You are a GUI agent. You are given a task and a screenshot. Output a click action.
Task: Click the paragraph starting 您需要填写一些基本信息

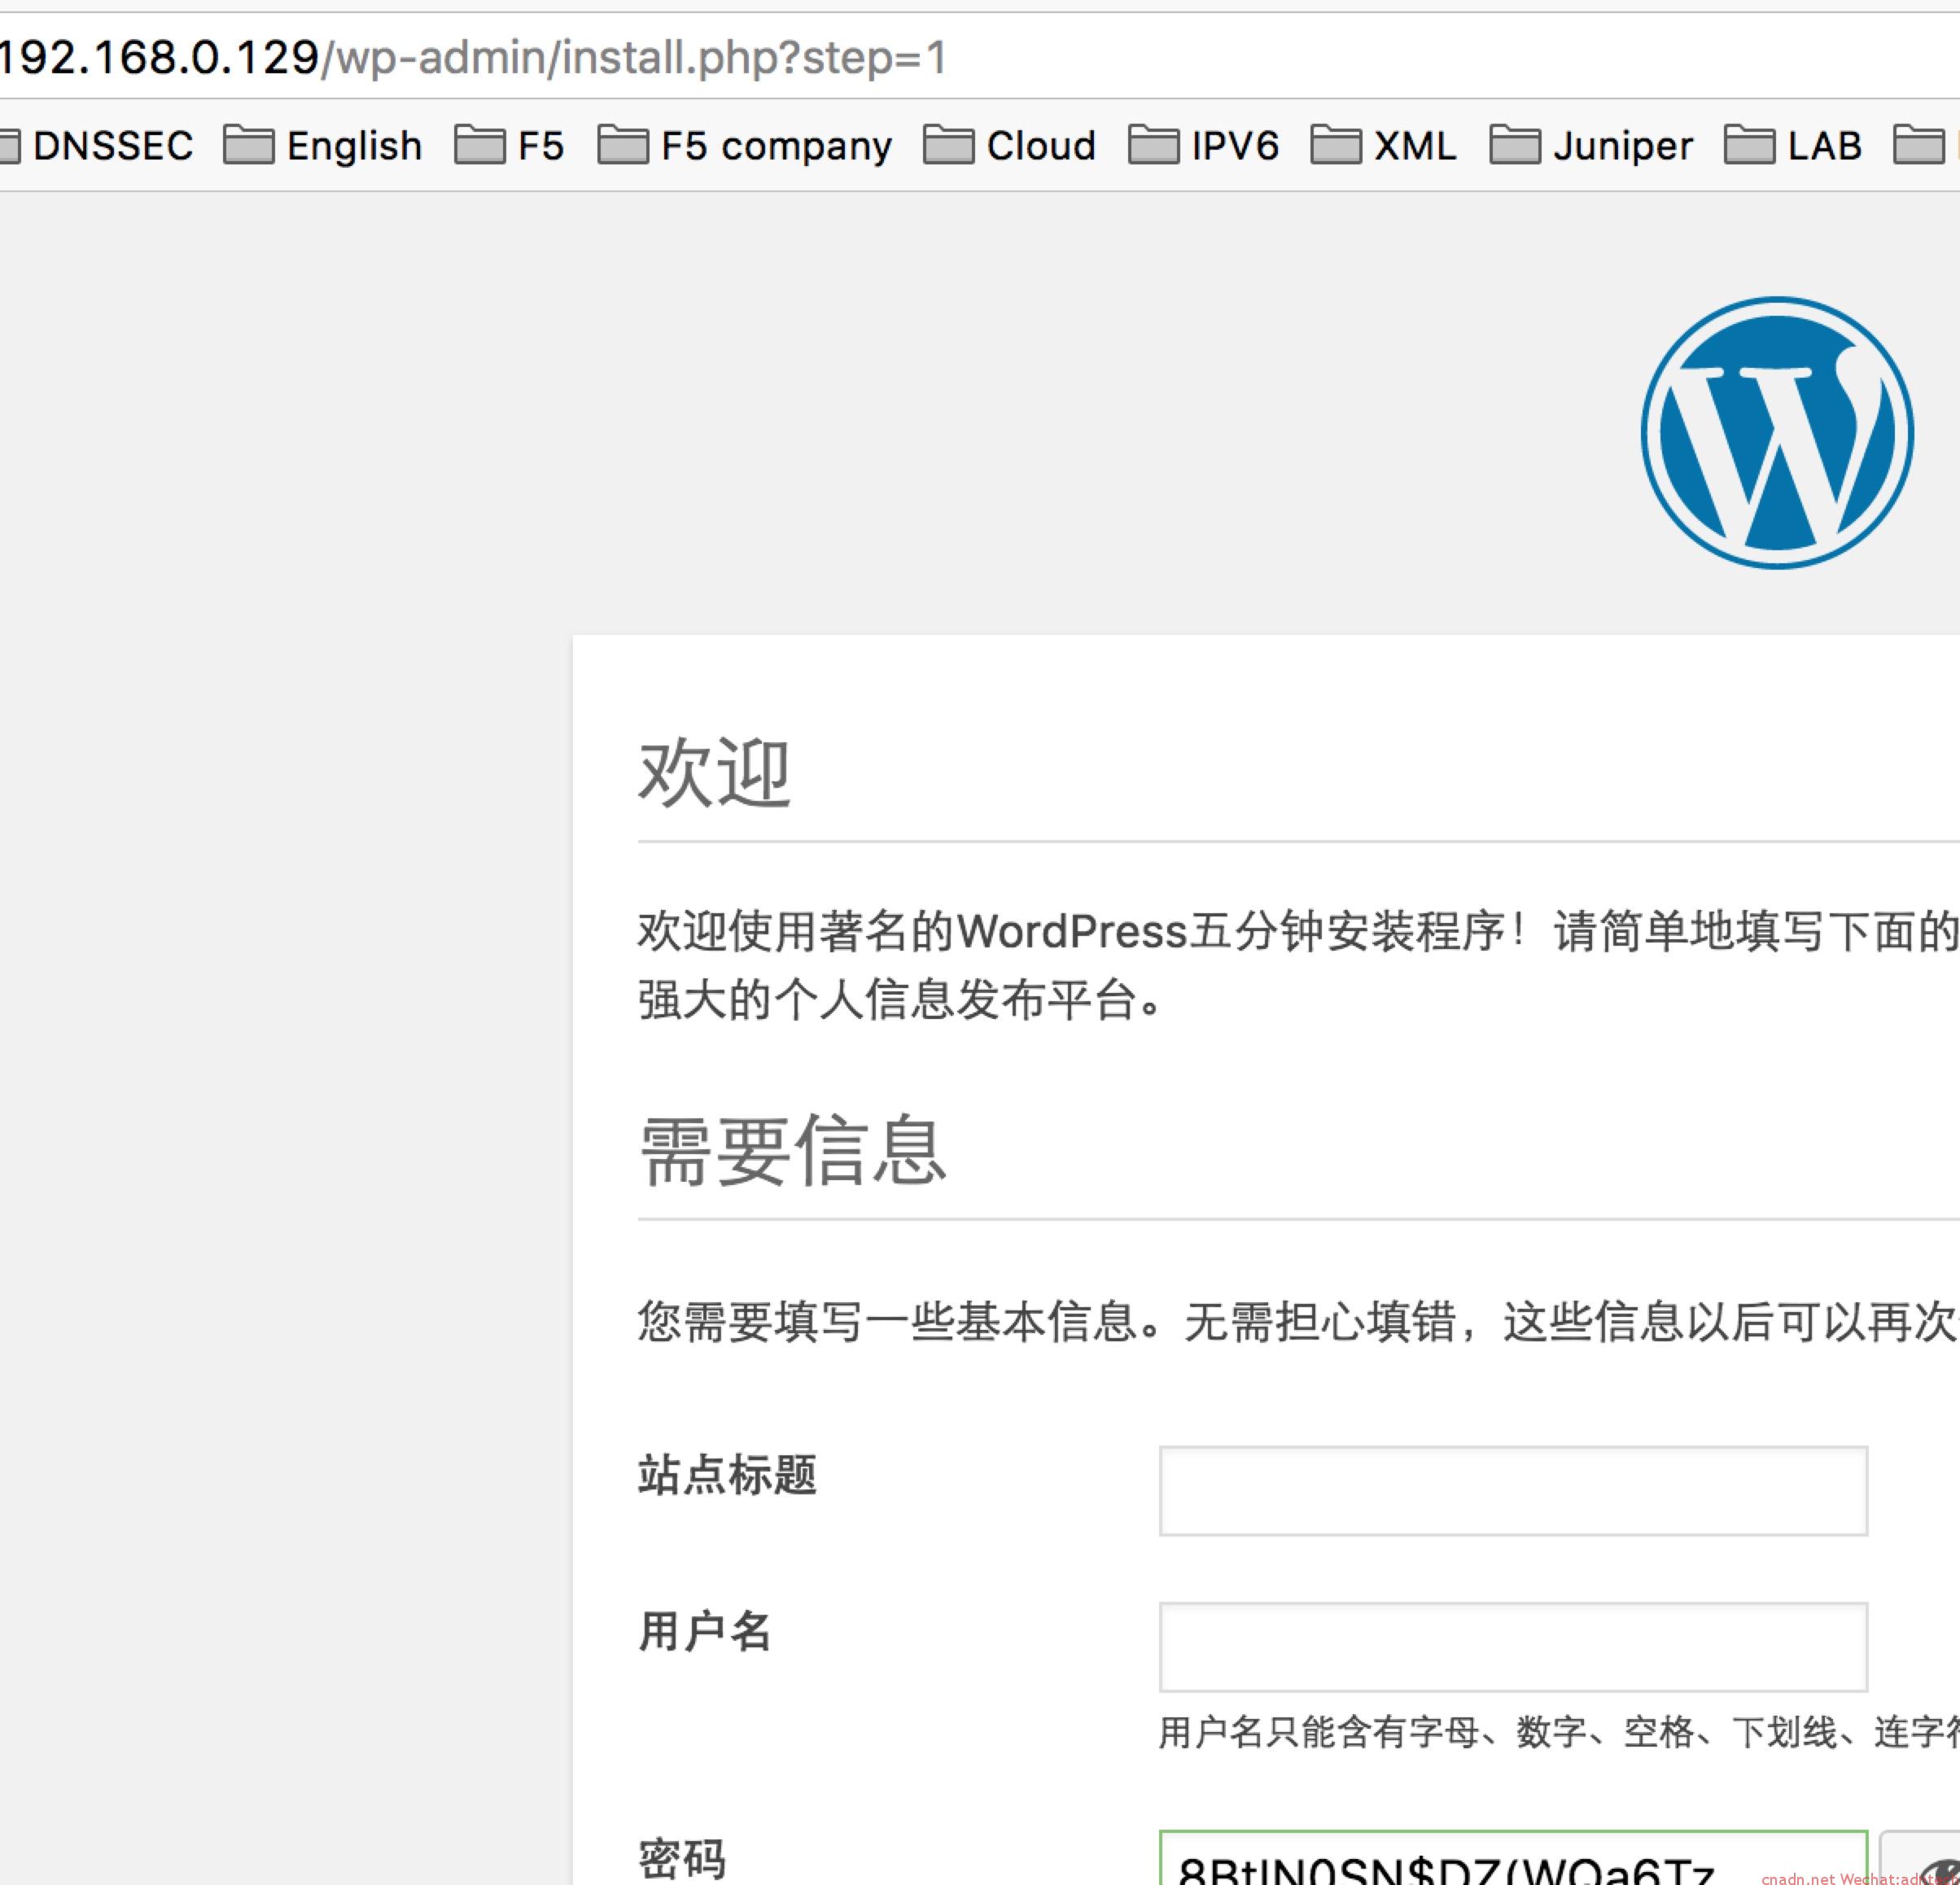point(1298,1321)
